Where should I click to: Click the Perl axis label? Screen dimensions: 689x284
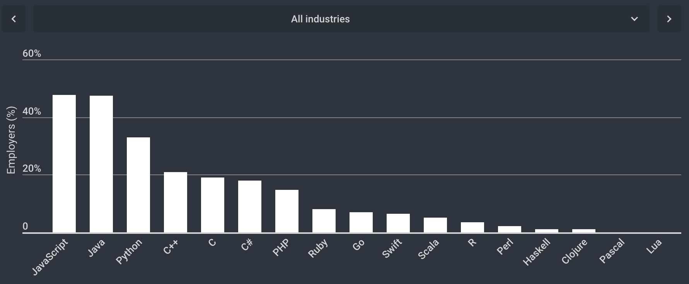click(505, 247)
